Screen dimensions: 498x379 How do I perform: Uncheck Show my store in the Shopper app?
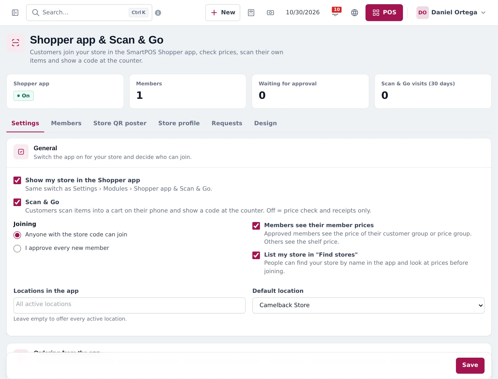point(17,180)
